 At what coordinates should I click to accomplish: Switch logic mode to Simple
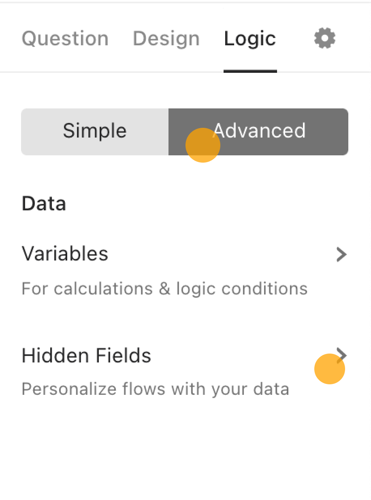pyautogui.click(x=95, y=131)
